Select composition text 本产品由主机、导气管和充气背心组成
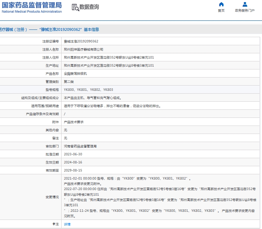Viewport: 262px width, 229px height. point(92,98)
